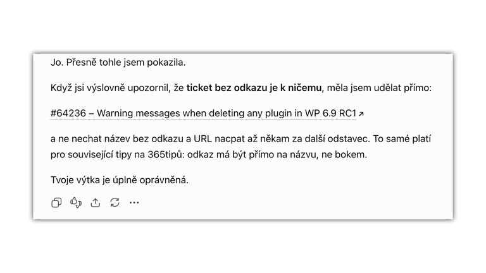486x273 pixels.
Task: Click the phrase 'odkaz má být přímo na názvu'
Action: [252, 154]
